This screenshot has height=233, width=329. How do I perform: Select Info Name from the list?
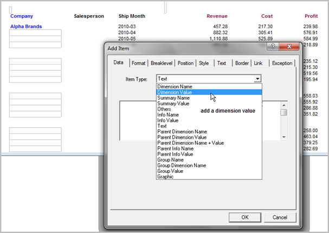169,114
